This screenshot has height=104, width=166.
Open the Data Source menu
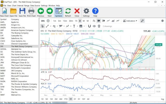[x=35, y=5]
